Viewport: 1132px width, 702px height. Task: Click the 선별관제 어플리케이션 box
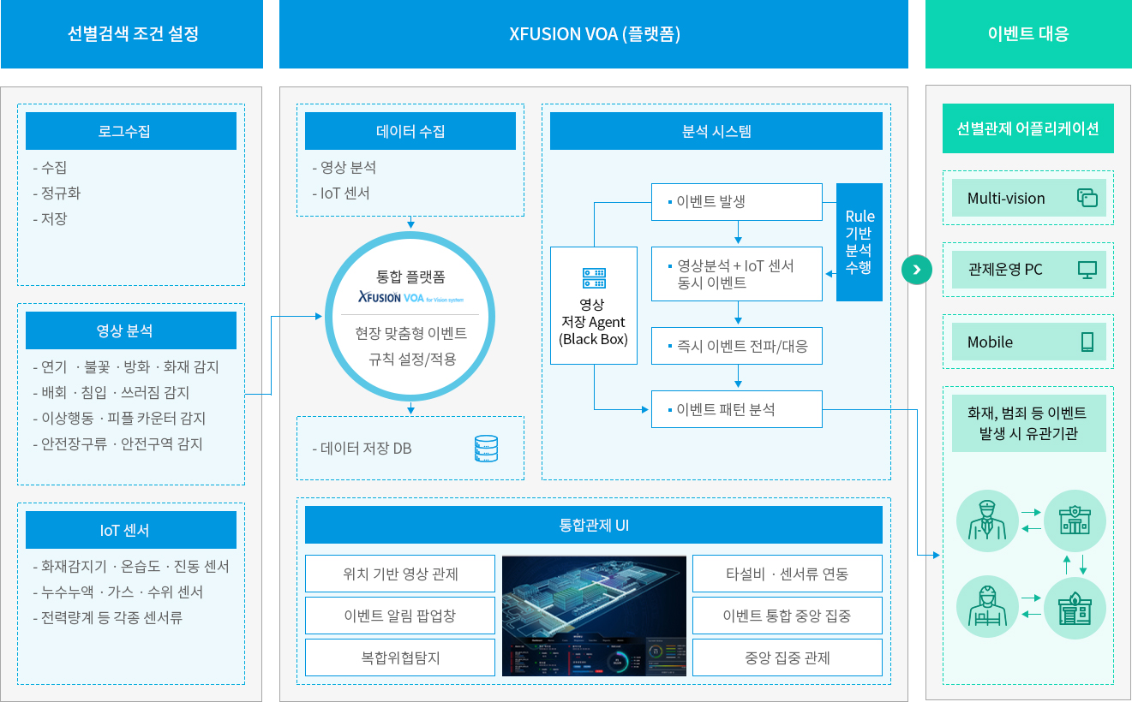1028,128
